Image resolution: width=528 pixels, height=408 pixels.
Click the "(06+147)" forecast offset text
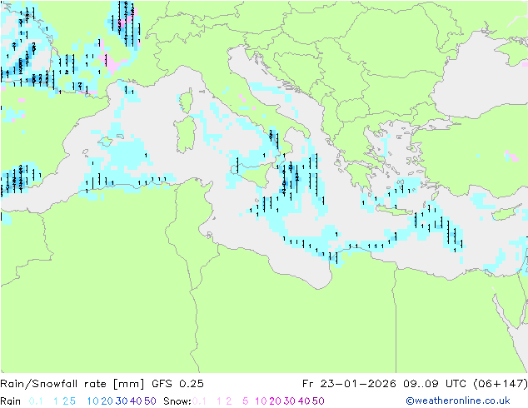coord(501,384)
